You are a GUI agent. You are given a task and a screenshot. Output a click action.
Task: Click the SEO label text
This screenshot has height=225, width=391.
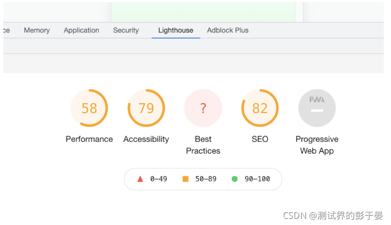click(260, 139)
